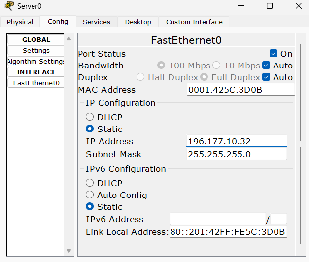Viewport: 309px width, 262px height.
Task: Open the Services tab
Action: 96,22
